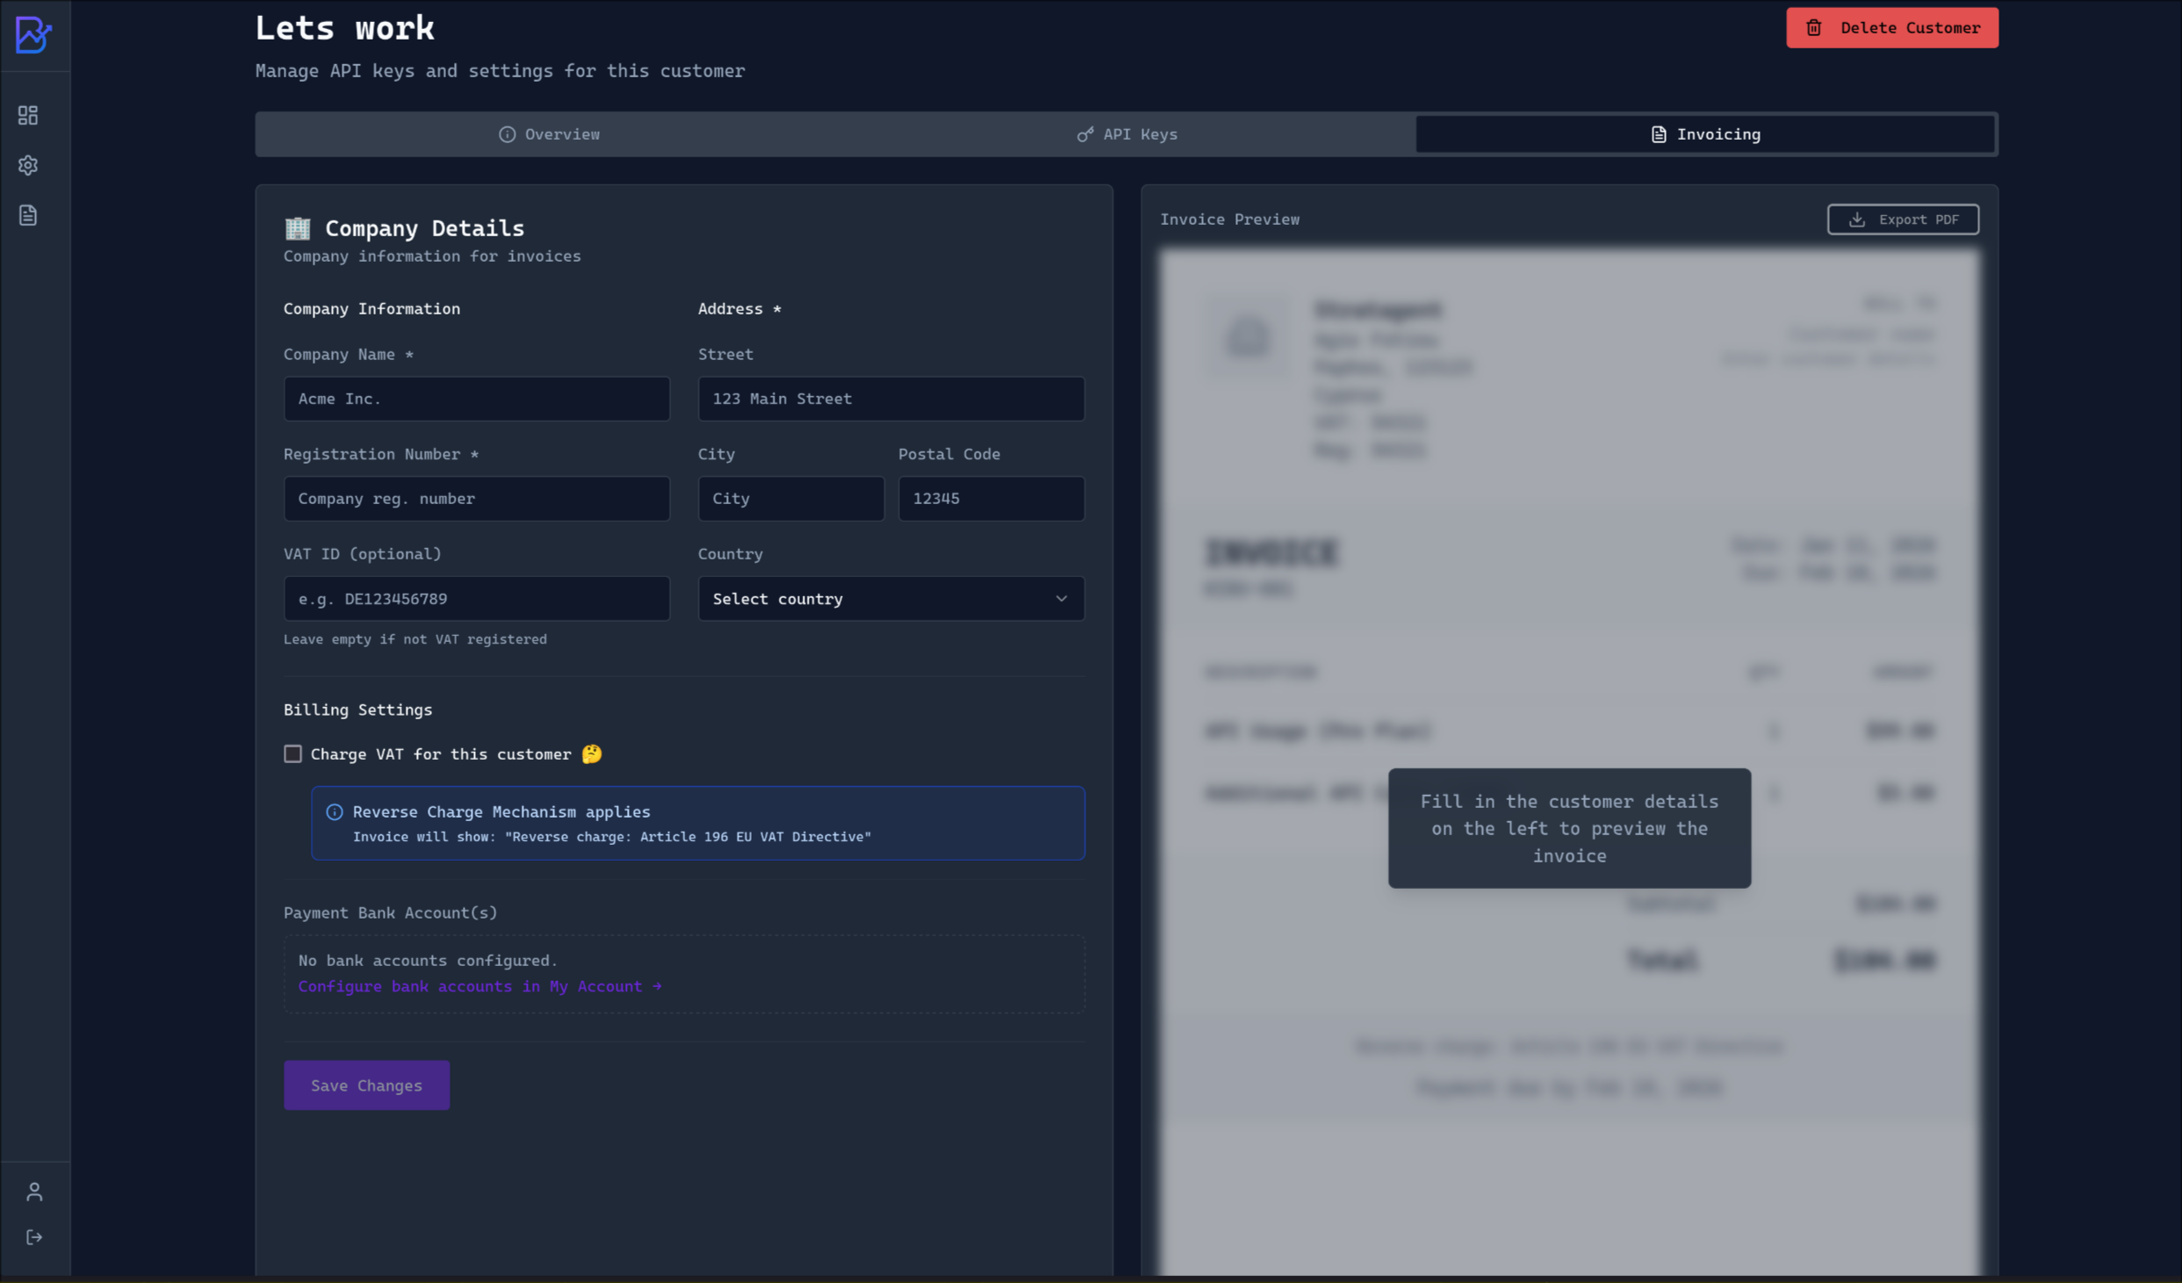Image resolution: width=2182 pixels, height=1283 pixels.
Task: Focus the Company Name input field
Action: [x=476, y=399]
